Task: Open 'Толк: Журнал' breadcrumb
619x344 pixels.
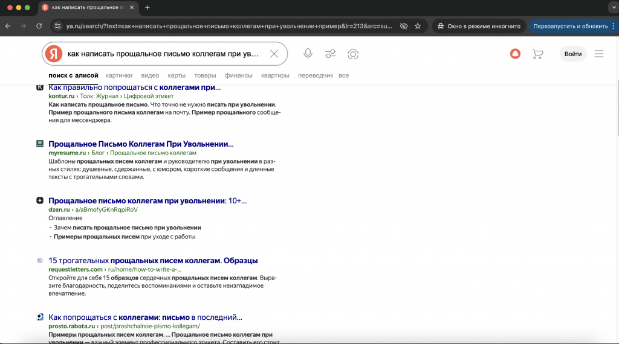Action: point(99,96)
